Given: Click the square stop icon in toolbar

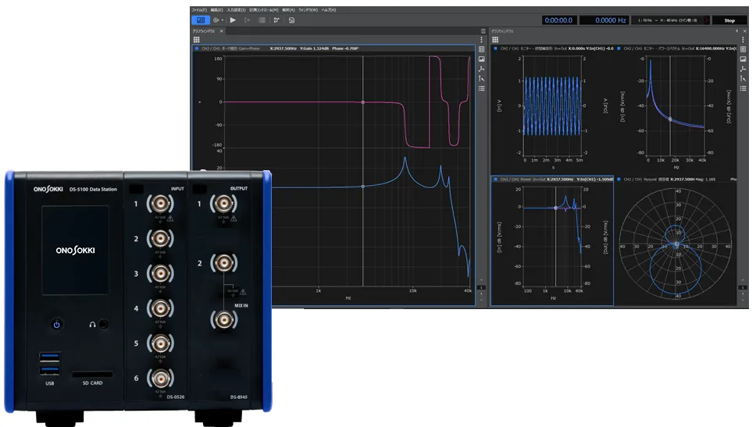Looking at the screenshot, I should coord(262,20).
